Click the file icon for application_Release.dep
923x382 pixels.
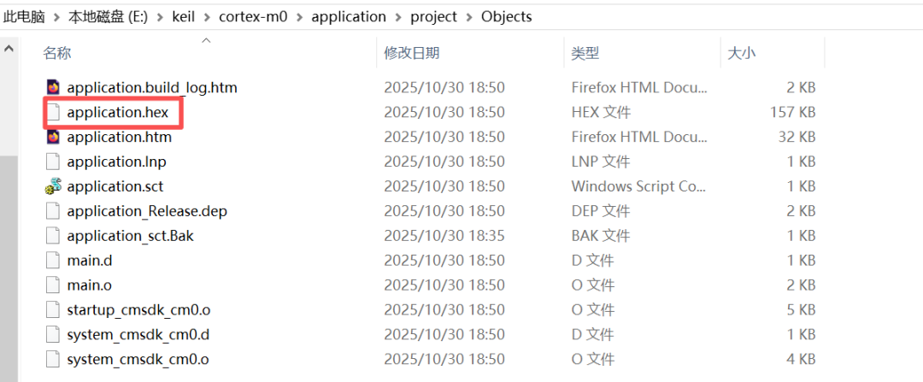(x=53, y=211)
